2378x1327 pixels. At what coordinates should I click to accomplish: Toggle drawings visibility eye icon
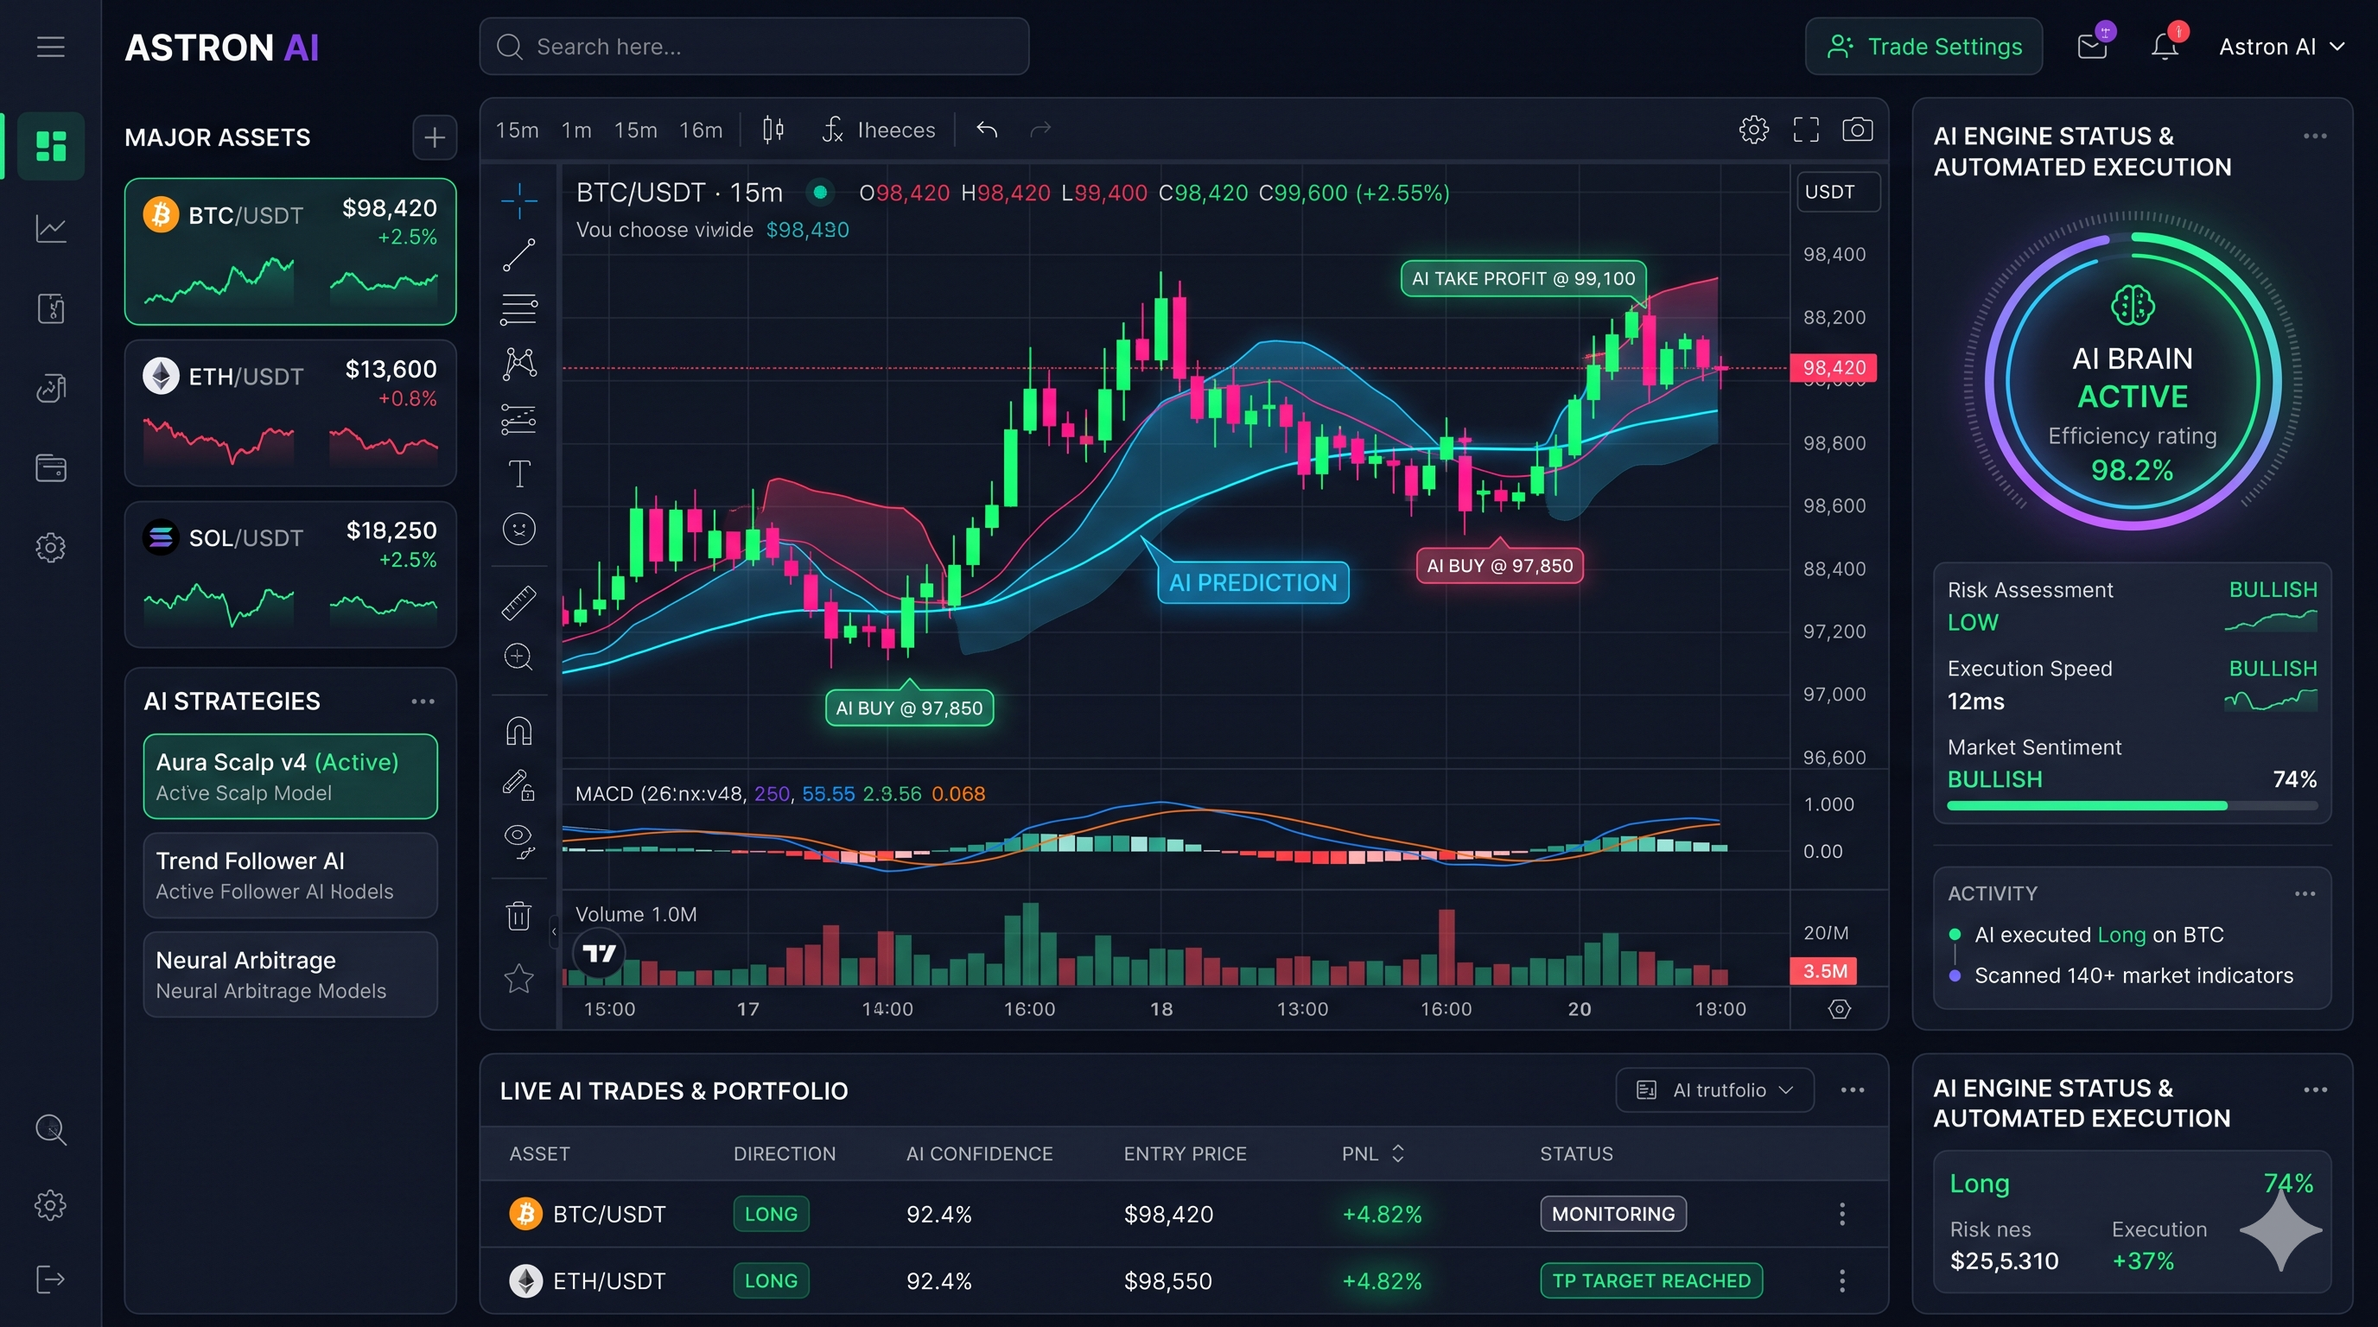point(518,841)
